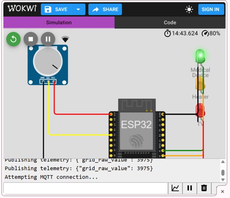The image size is (230, 198).
Task: Close the panel with X button
Action: [222, 191]
